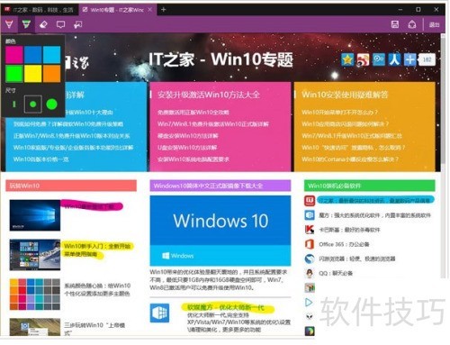450x345 pixels.
Task: Pick the yellow highlighter color
Action: point(33,74)
